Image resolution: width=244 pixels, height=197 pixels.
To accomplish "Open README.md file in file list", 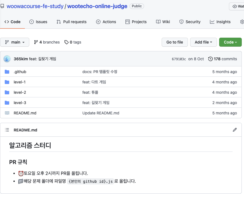I will click(25, 113).
